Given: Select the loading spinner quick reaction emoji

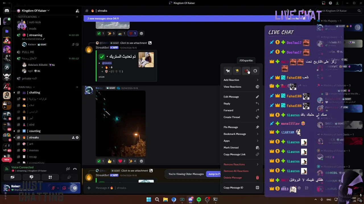Looking at the screenshot, I should pyautogui.click(x=255, y=71).
